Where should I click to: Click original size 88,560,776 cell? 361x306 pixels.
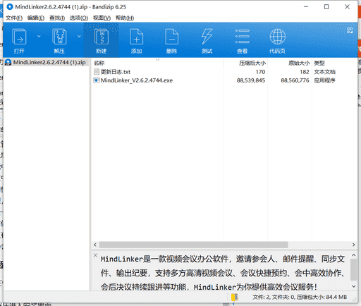tap(295, 80)
